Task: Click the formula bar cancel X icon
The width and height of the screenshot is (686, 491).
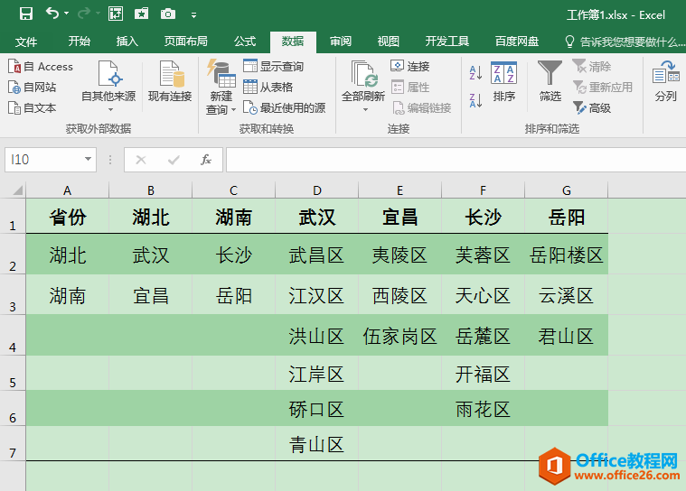Action: [x=141, y=160]
